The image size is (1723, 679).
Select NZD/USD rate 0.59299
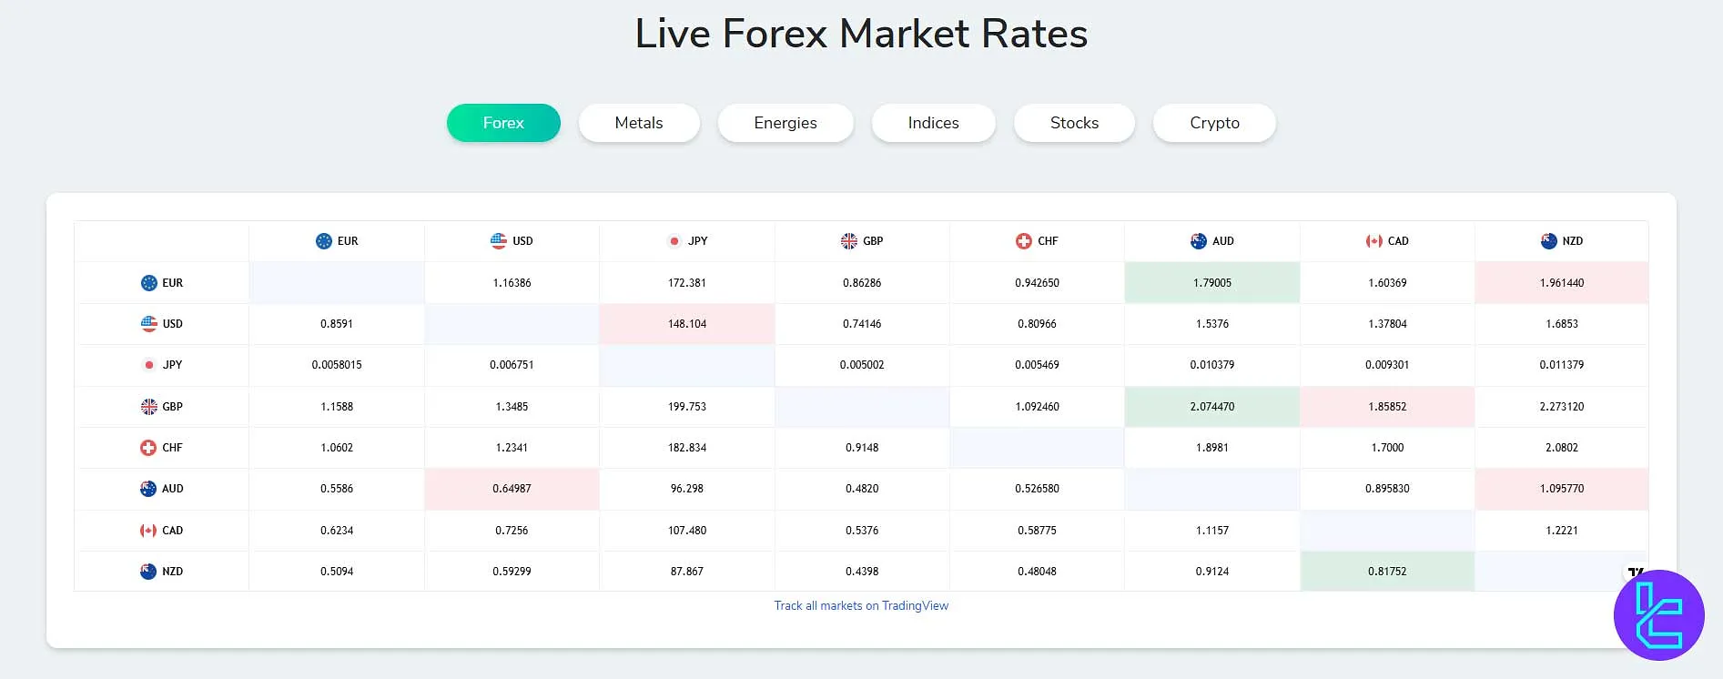tap(512, 572)
